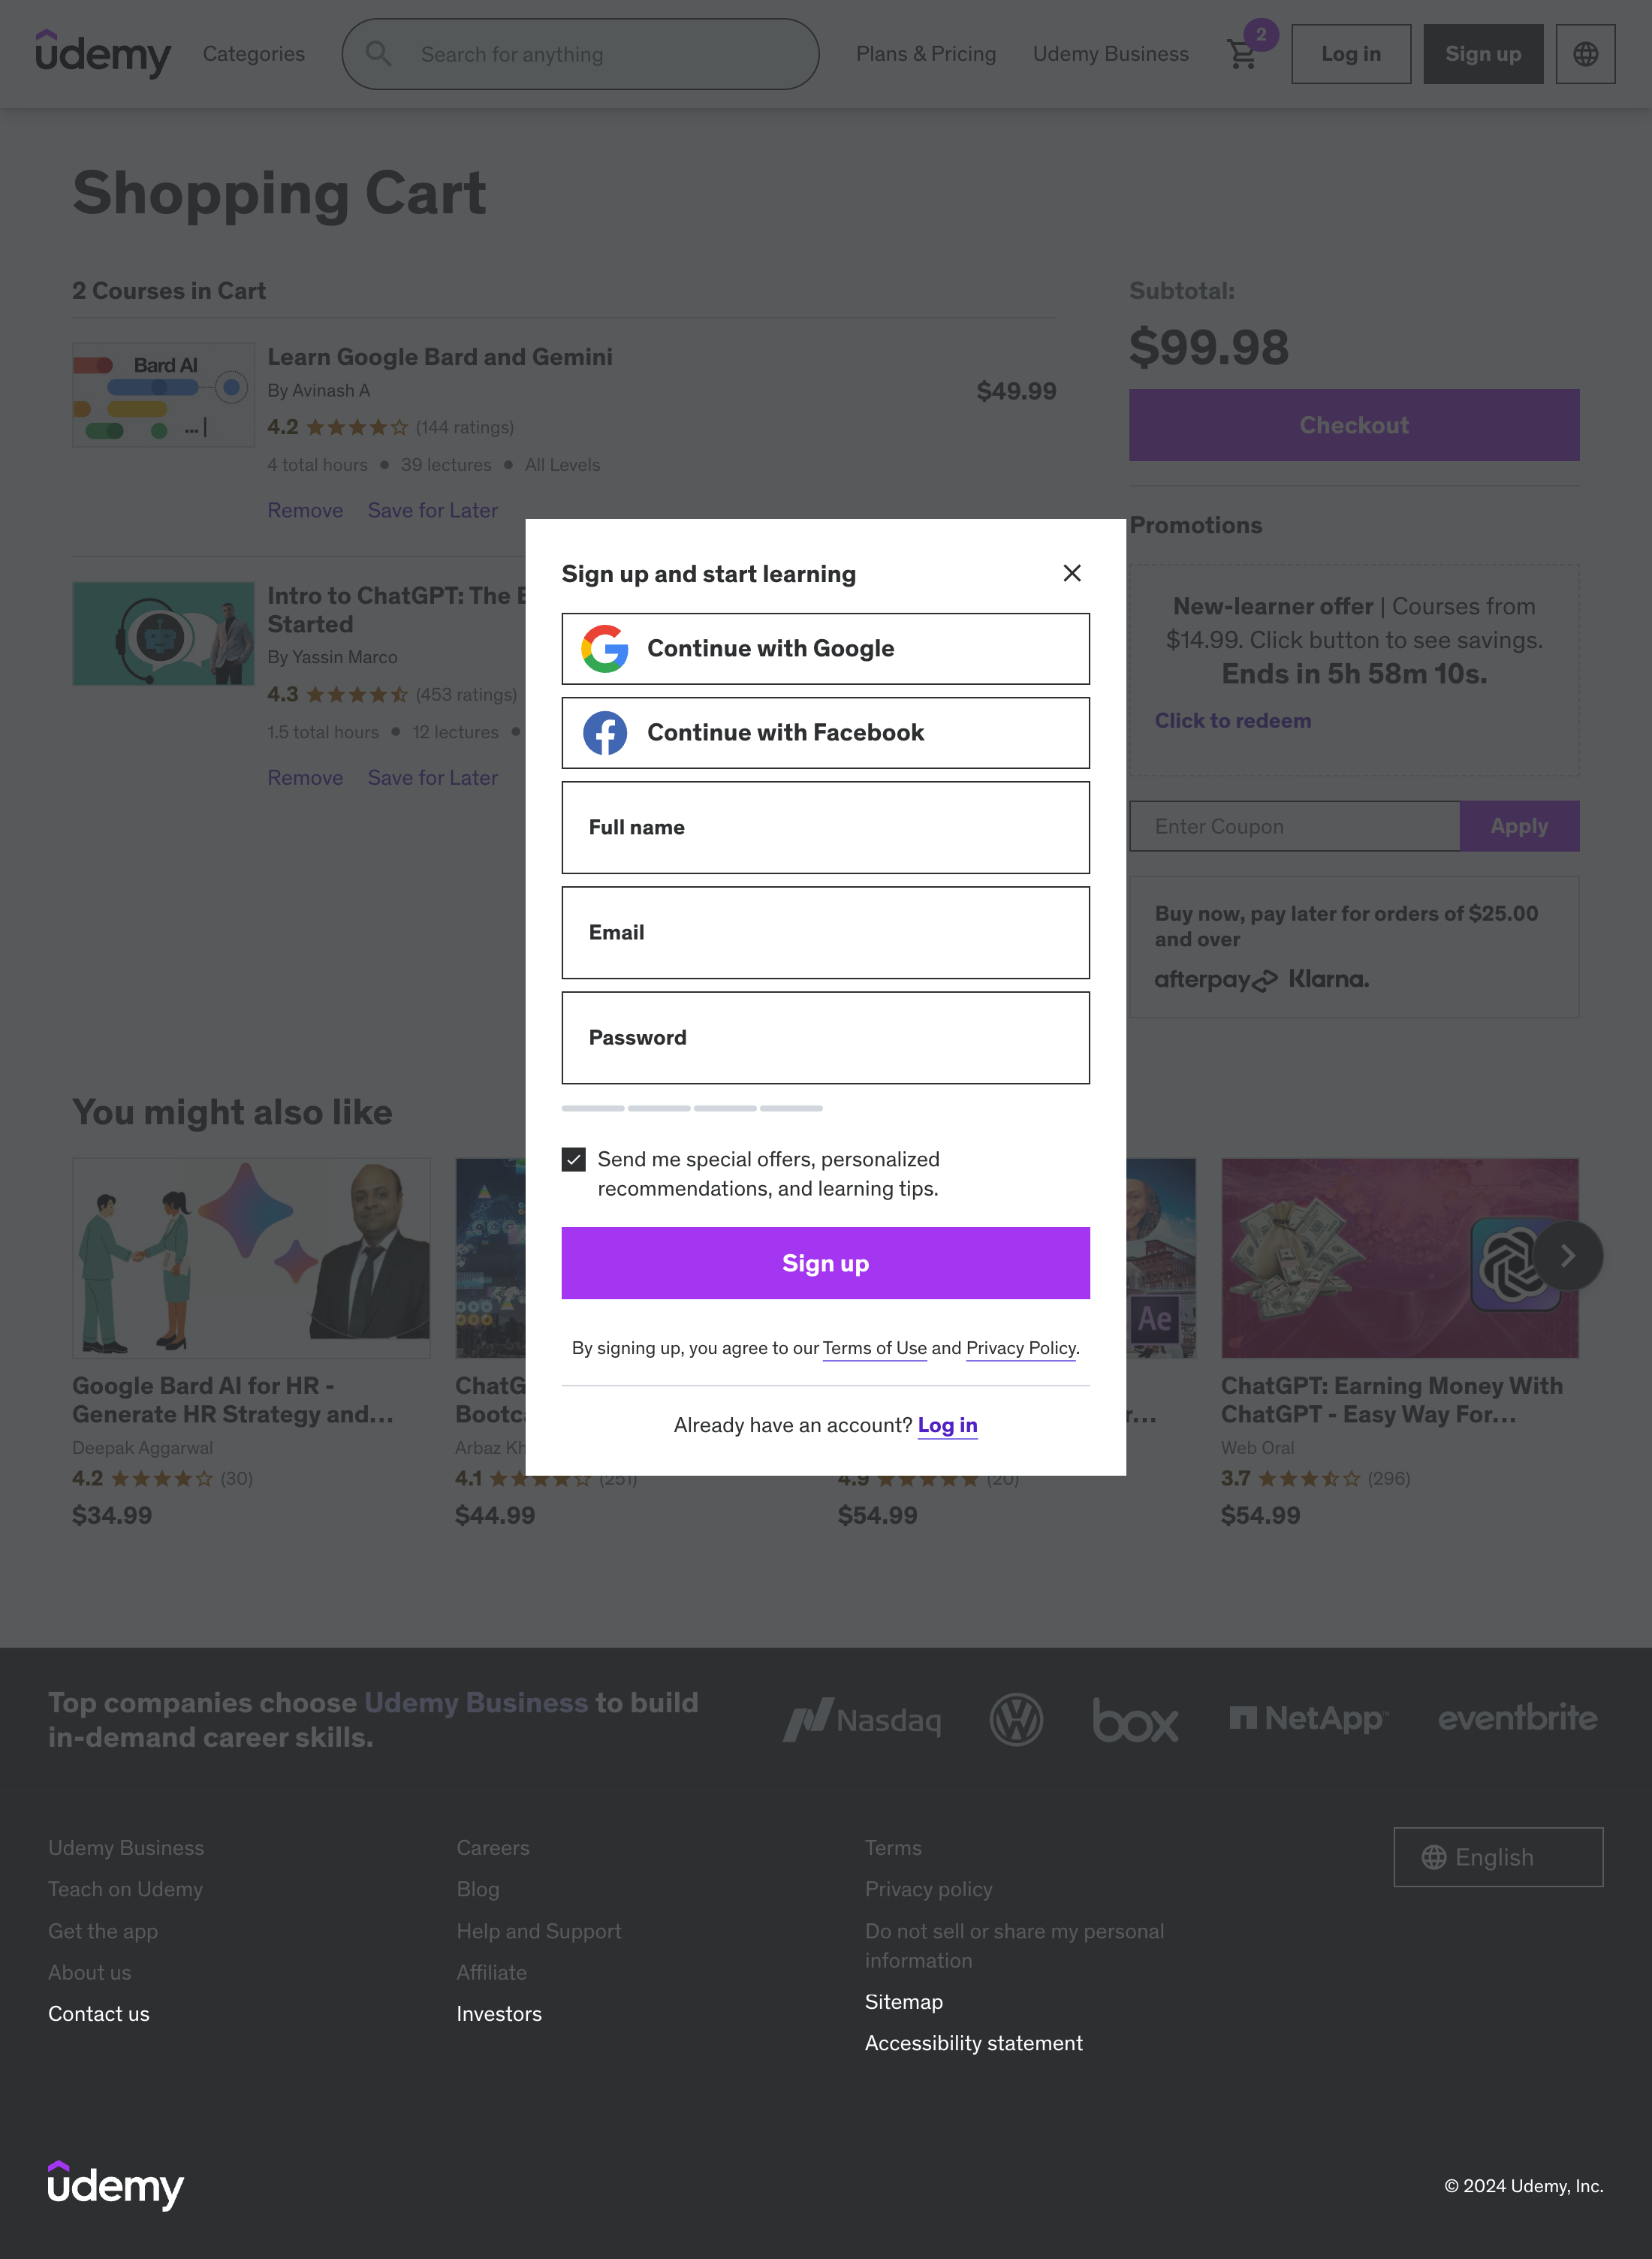Click the globe language icon in the header
Image resolution: width=1652 pixels, height=2259 pixels.
[1585, 54]
